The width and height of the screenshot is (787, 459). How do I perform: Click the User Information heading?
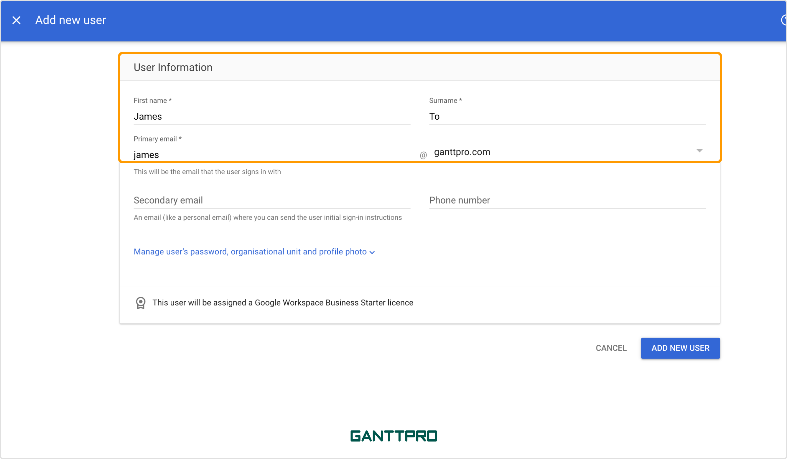(x=173, y=67)
